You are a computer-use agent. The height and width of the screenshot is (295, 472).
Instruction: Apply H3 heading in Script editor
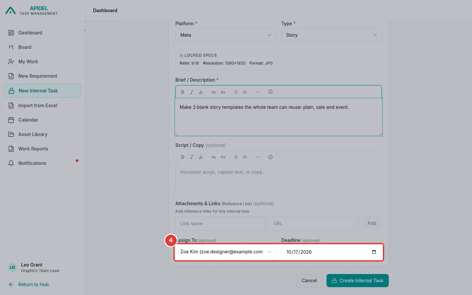click(x=223, y=157)
